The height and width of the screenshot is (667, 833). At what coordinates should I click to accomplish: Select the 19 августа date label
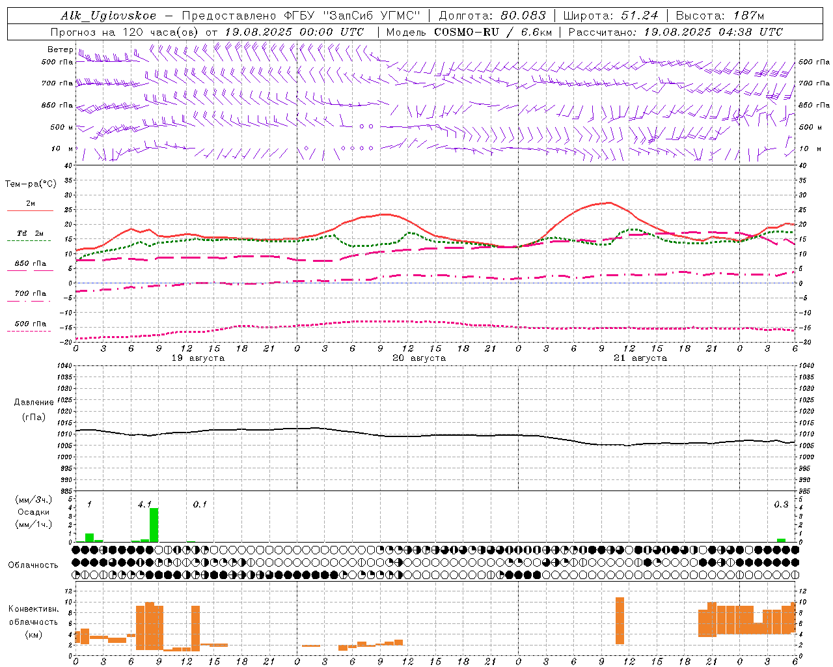tap(198, 358)
